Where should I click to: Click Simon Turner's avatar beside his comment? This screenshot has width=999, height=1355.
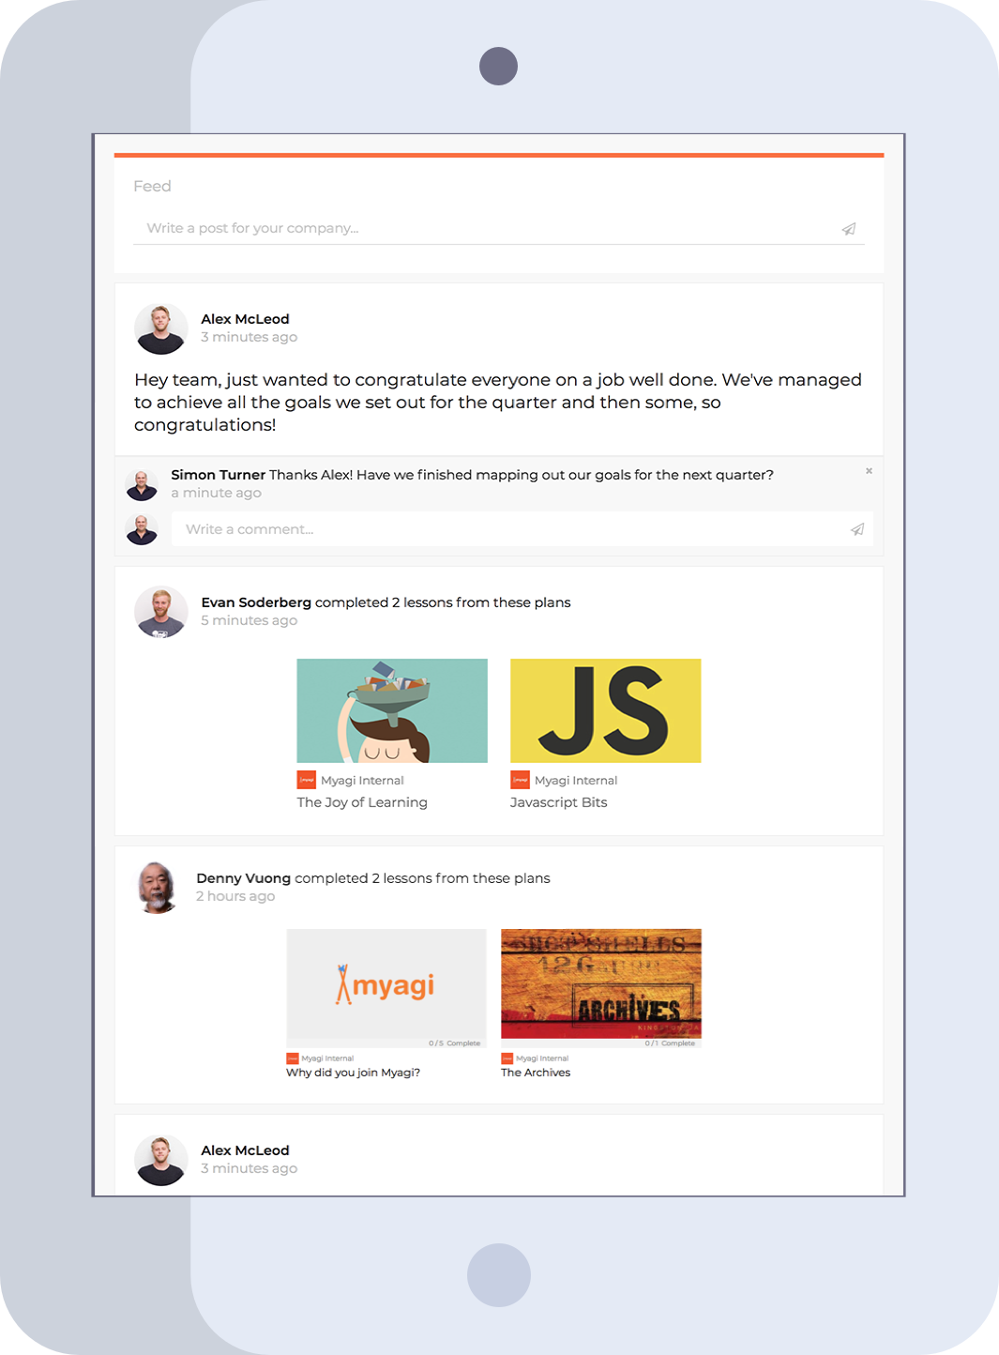click(x=142, y=485)
